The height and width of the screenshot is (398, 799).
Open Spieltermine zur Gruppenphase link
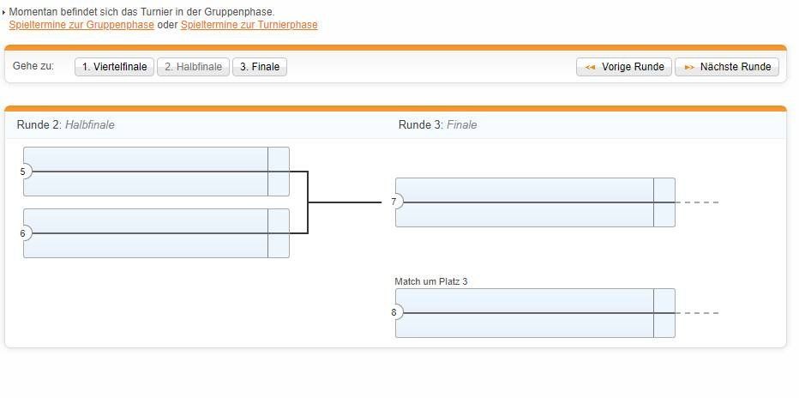[81, 25]
